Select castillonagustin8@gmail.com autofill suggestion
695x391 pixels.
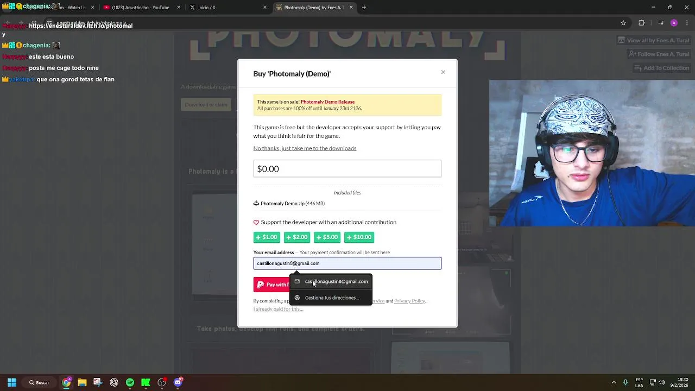(331, 281)
